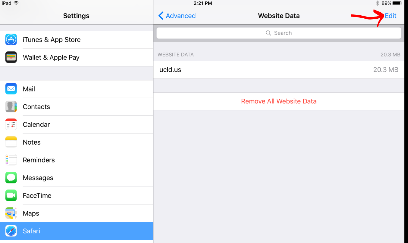
Task: Tap the Contacts icon
Action: click(x=11, y=107)
